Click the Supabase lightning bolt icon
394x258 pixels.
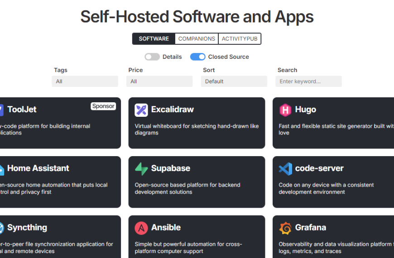pos(141,169)
